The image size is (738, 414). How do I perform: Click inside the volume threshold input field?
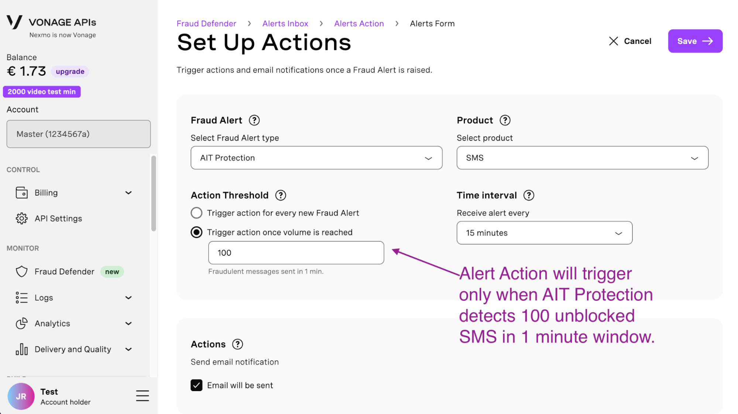coord(295,253)
